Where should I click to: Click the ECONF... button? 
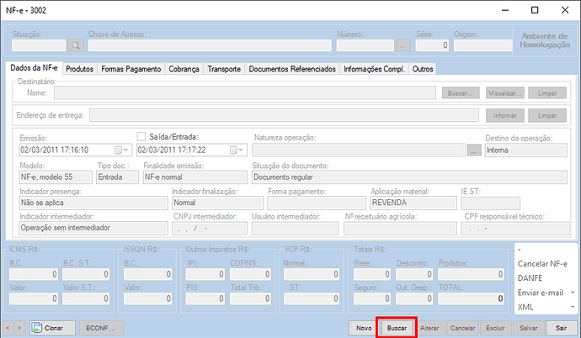coord(101,328)
